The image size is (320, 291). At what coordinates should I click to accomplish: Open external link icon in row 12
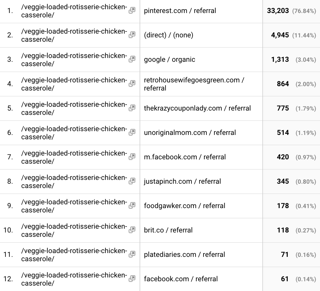click(132, 279)
